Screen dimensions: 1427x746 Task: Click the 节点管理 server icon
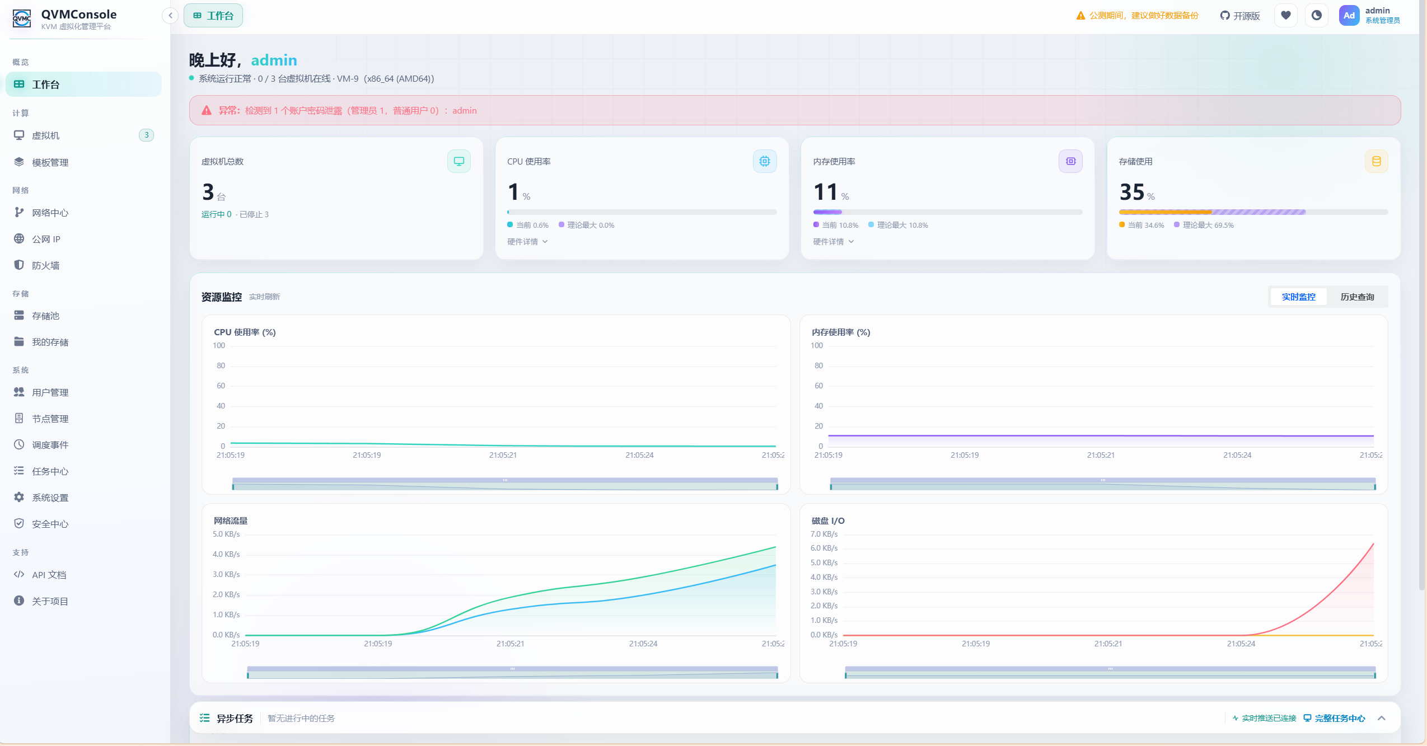tap(19, 419)
